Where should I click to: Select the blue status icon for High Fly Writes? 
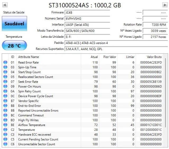tap(5, 120)
